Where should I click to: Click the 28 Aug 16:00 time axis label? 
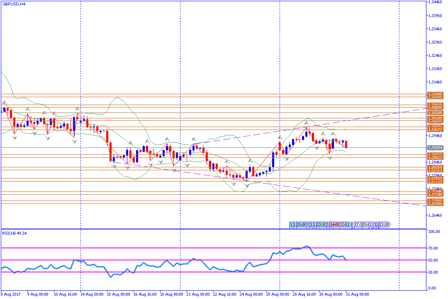click(x=304, y=294)
